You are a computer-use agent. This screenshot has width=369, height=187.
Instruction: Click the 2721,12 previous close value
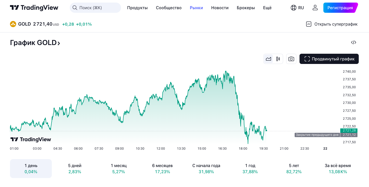click(349, 135)
